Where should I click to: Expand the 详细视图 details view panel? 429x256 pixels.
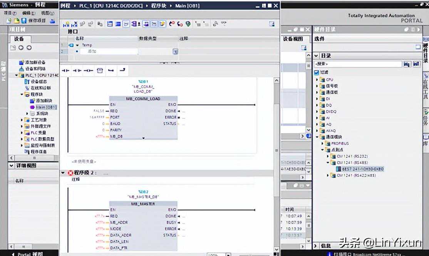(11, 165)
